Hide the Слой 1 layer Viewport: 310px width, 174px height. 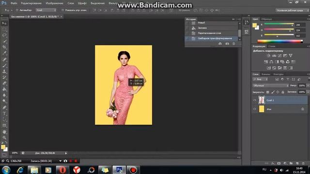click(x=255, y=100)
